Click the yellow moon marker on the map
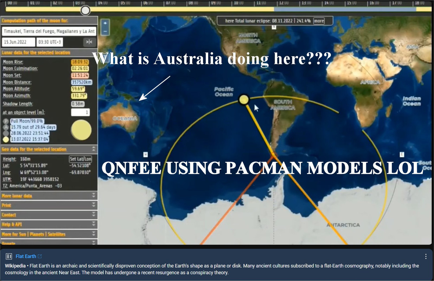The width and height of the screenshot is (434, 281). coord(243,100)
